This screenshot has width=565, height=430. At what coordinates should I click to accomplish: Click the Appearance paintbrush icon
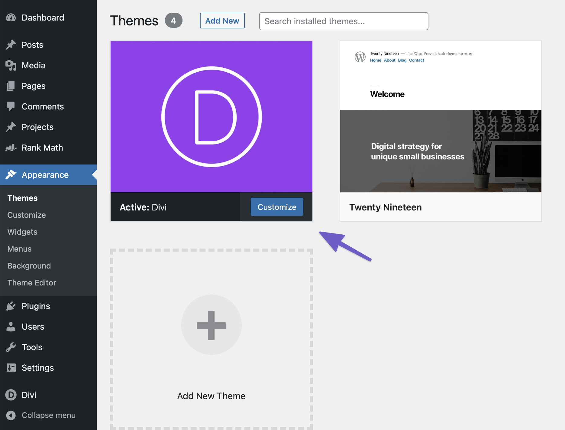coord(11,175)
